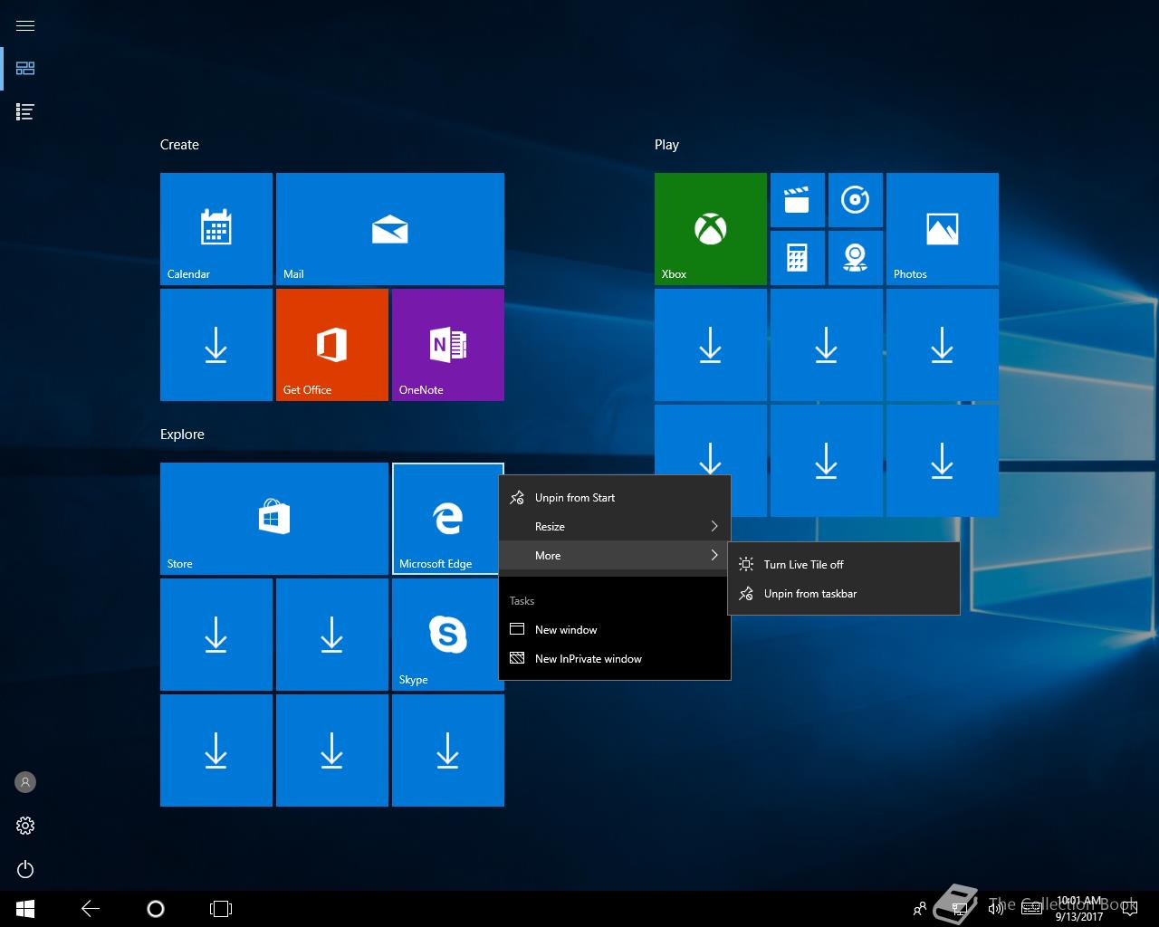1159x927 pixels.
Task: Open the Photos tile
Action: 943,229
